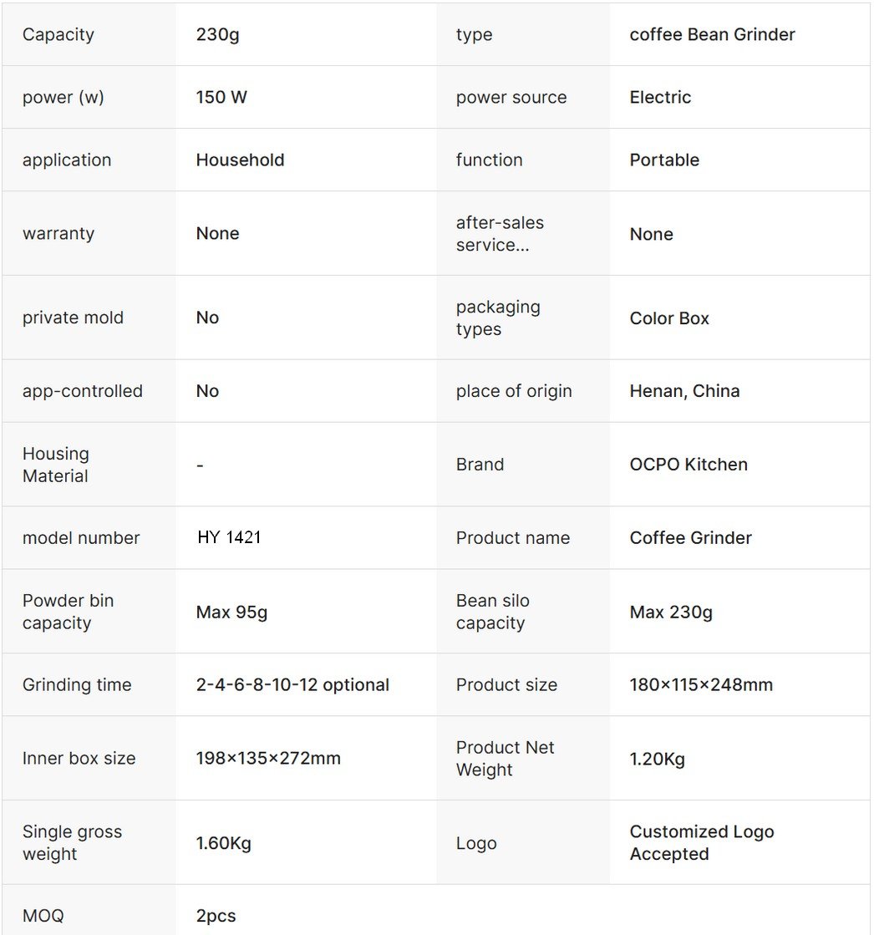Click the truncated "after-sales service..." label
The height and width of the screenshot is (935, 874).
coord(500,234)
